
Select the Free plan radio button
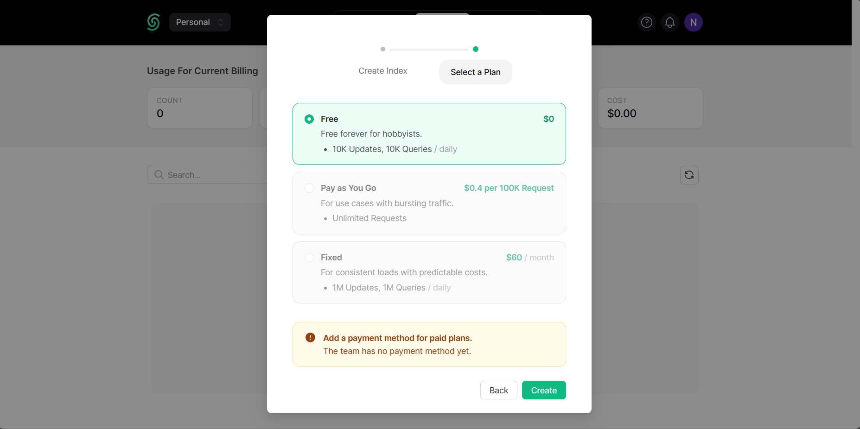[x=309, y=119]
